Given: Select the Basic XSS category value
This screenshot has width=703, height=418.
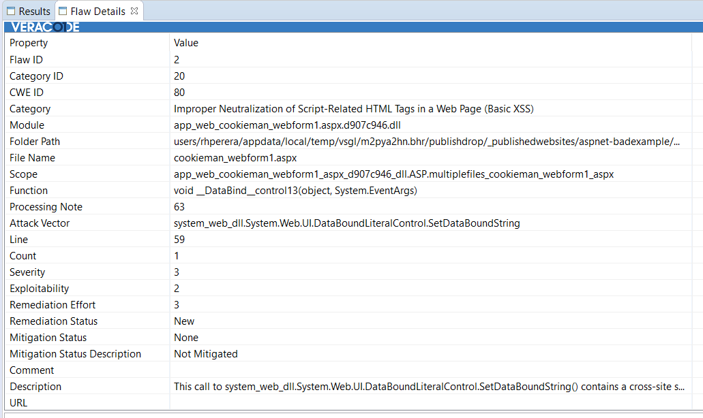Looking at the screenshot, I should pos(353,109).
